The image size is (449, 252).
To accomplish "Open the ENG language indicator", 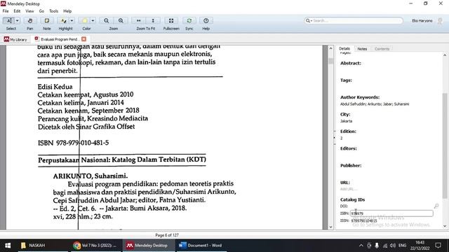I will (x=402, y=246).
